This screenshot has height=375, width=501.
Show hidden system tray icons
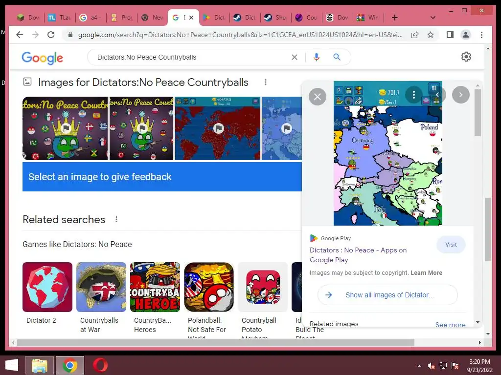(x=419, y=366)
